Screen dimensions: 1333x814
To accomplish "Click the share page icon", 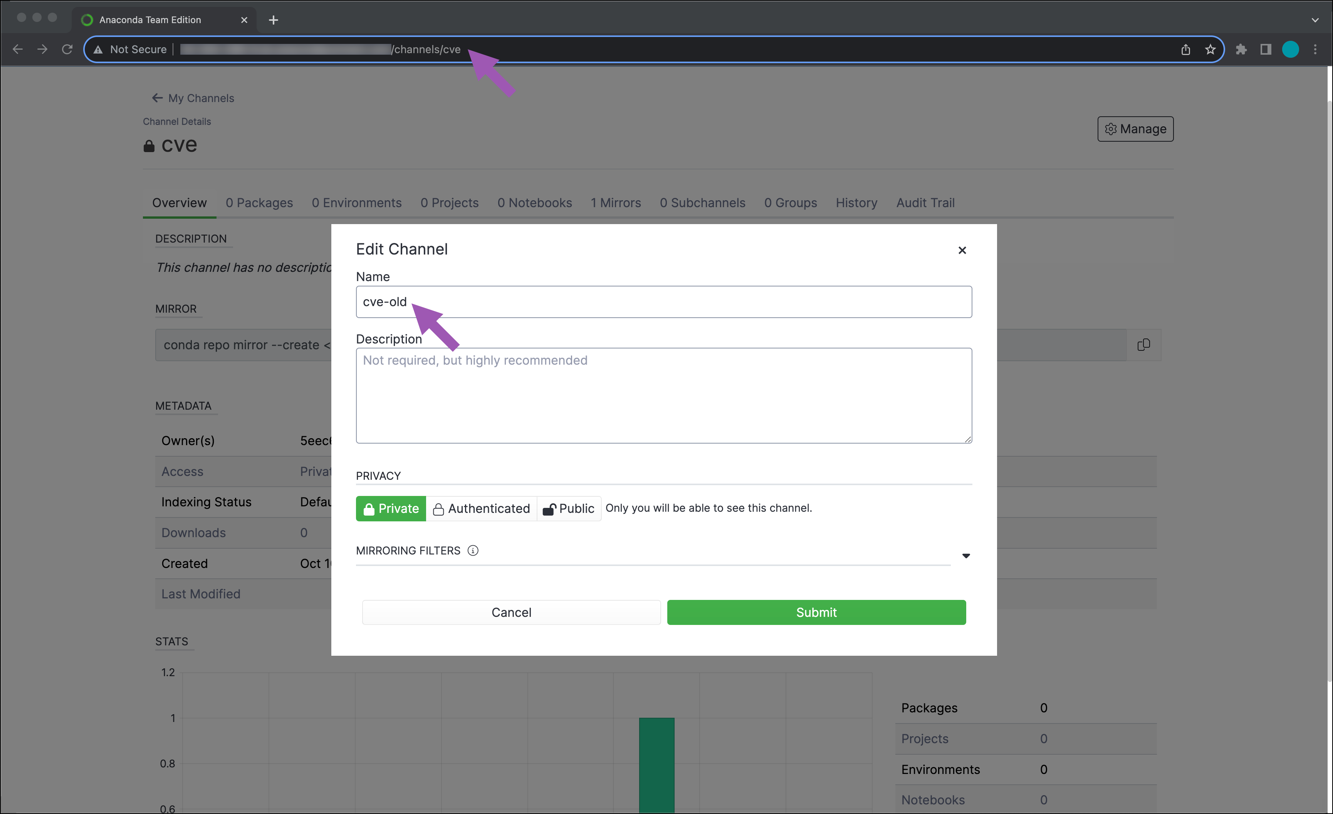I will pyautogui.click(x=1185, y=49).
